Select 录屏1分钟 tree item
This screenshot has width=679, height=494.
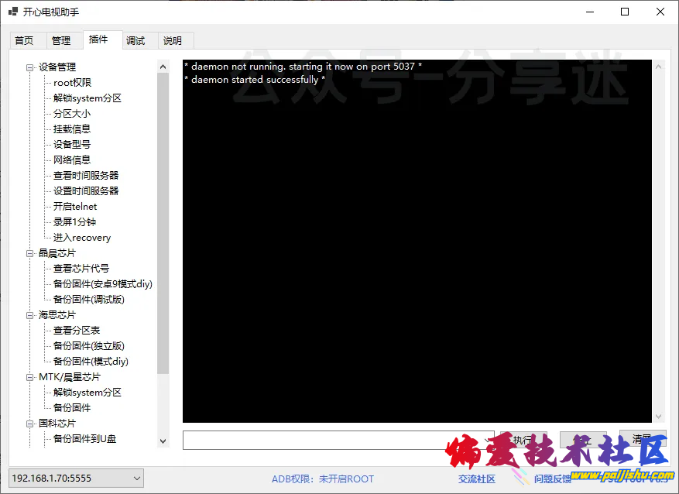point(74,222)
